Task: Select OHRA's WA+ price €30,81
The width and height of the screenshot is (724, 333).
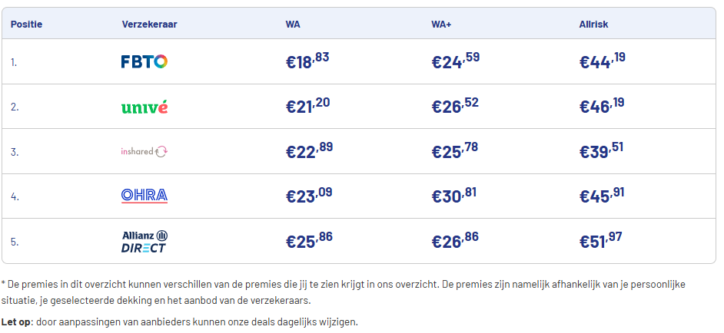Action: click(454, 196)
